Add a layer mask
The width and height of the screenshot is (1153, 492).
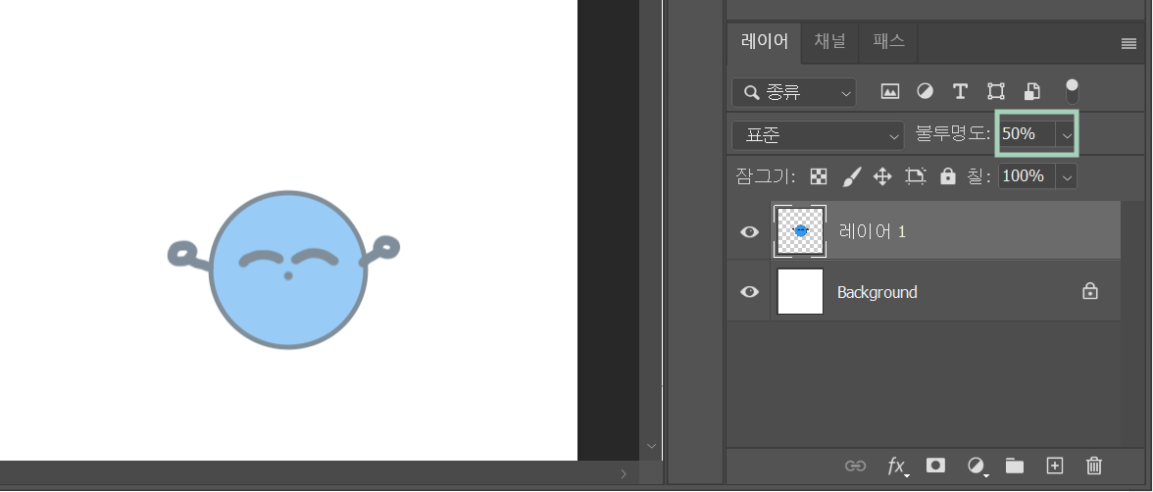tap(935, 465)
